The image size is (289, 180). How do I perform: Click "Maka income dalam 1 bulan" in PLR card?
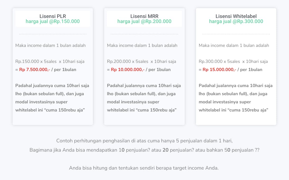[50, 45]
